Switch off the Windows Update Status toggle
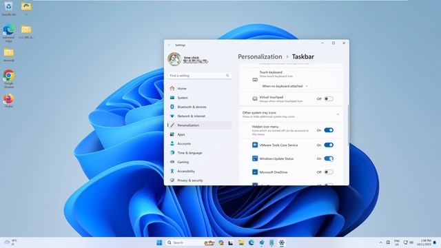Screen dimensions: 441x248 tap(329, 158)
